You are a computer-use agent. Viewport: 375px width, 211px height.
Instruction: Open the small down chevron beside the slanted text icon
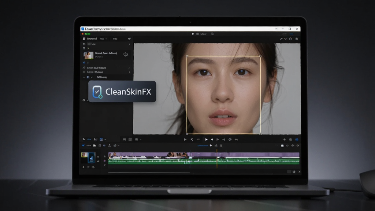pyautogui.click(x=285, y=39)
